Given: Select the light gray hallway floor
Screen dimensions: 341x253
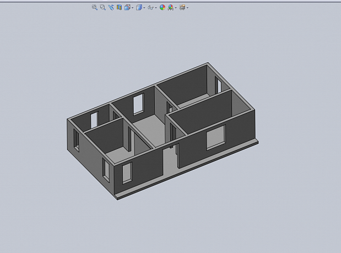Looking at the screenshot, I should (x=147, y=128).
